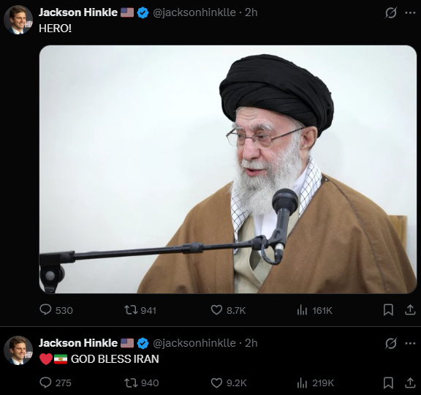421x395 pixels.
Task: Click the profile avatar on second post
Action: pyautogui.click(x=18, y=350)
